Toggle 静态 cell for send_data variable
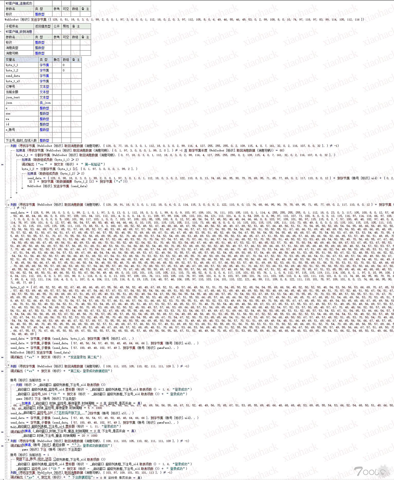394x480 pixels. pyautogui.click(x=57, y=76)
